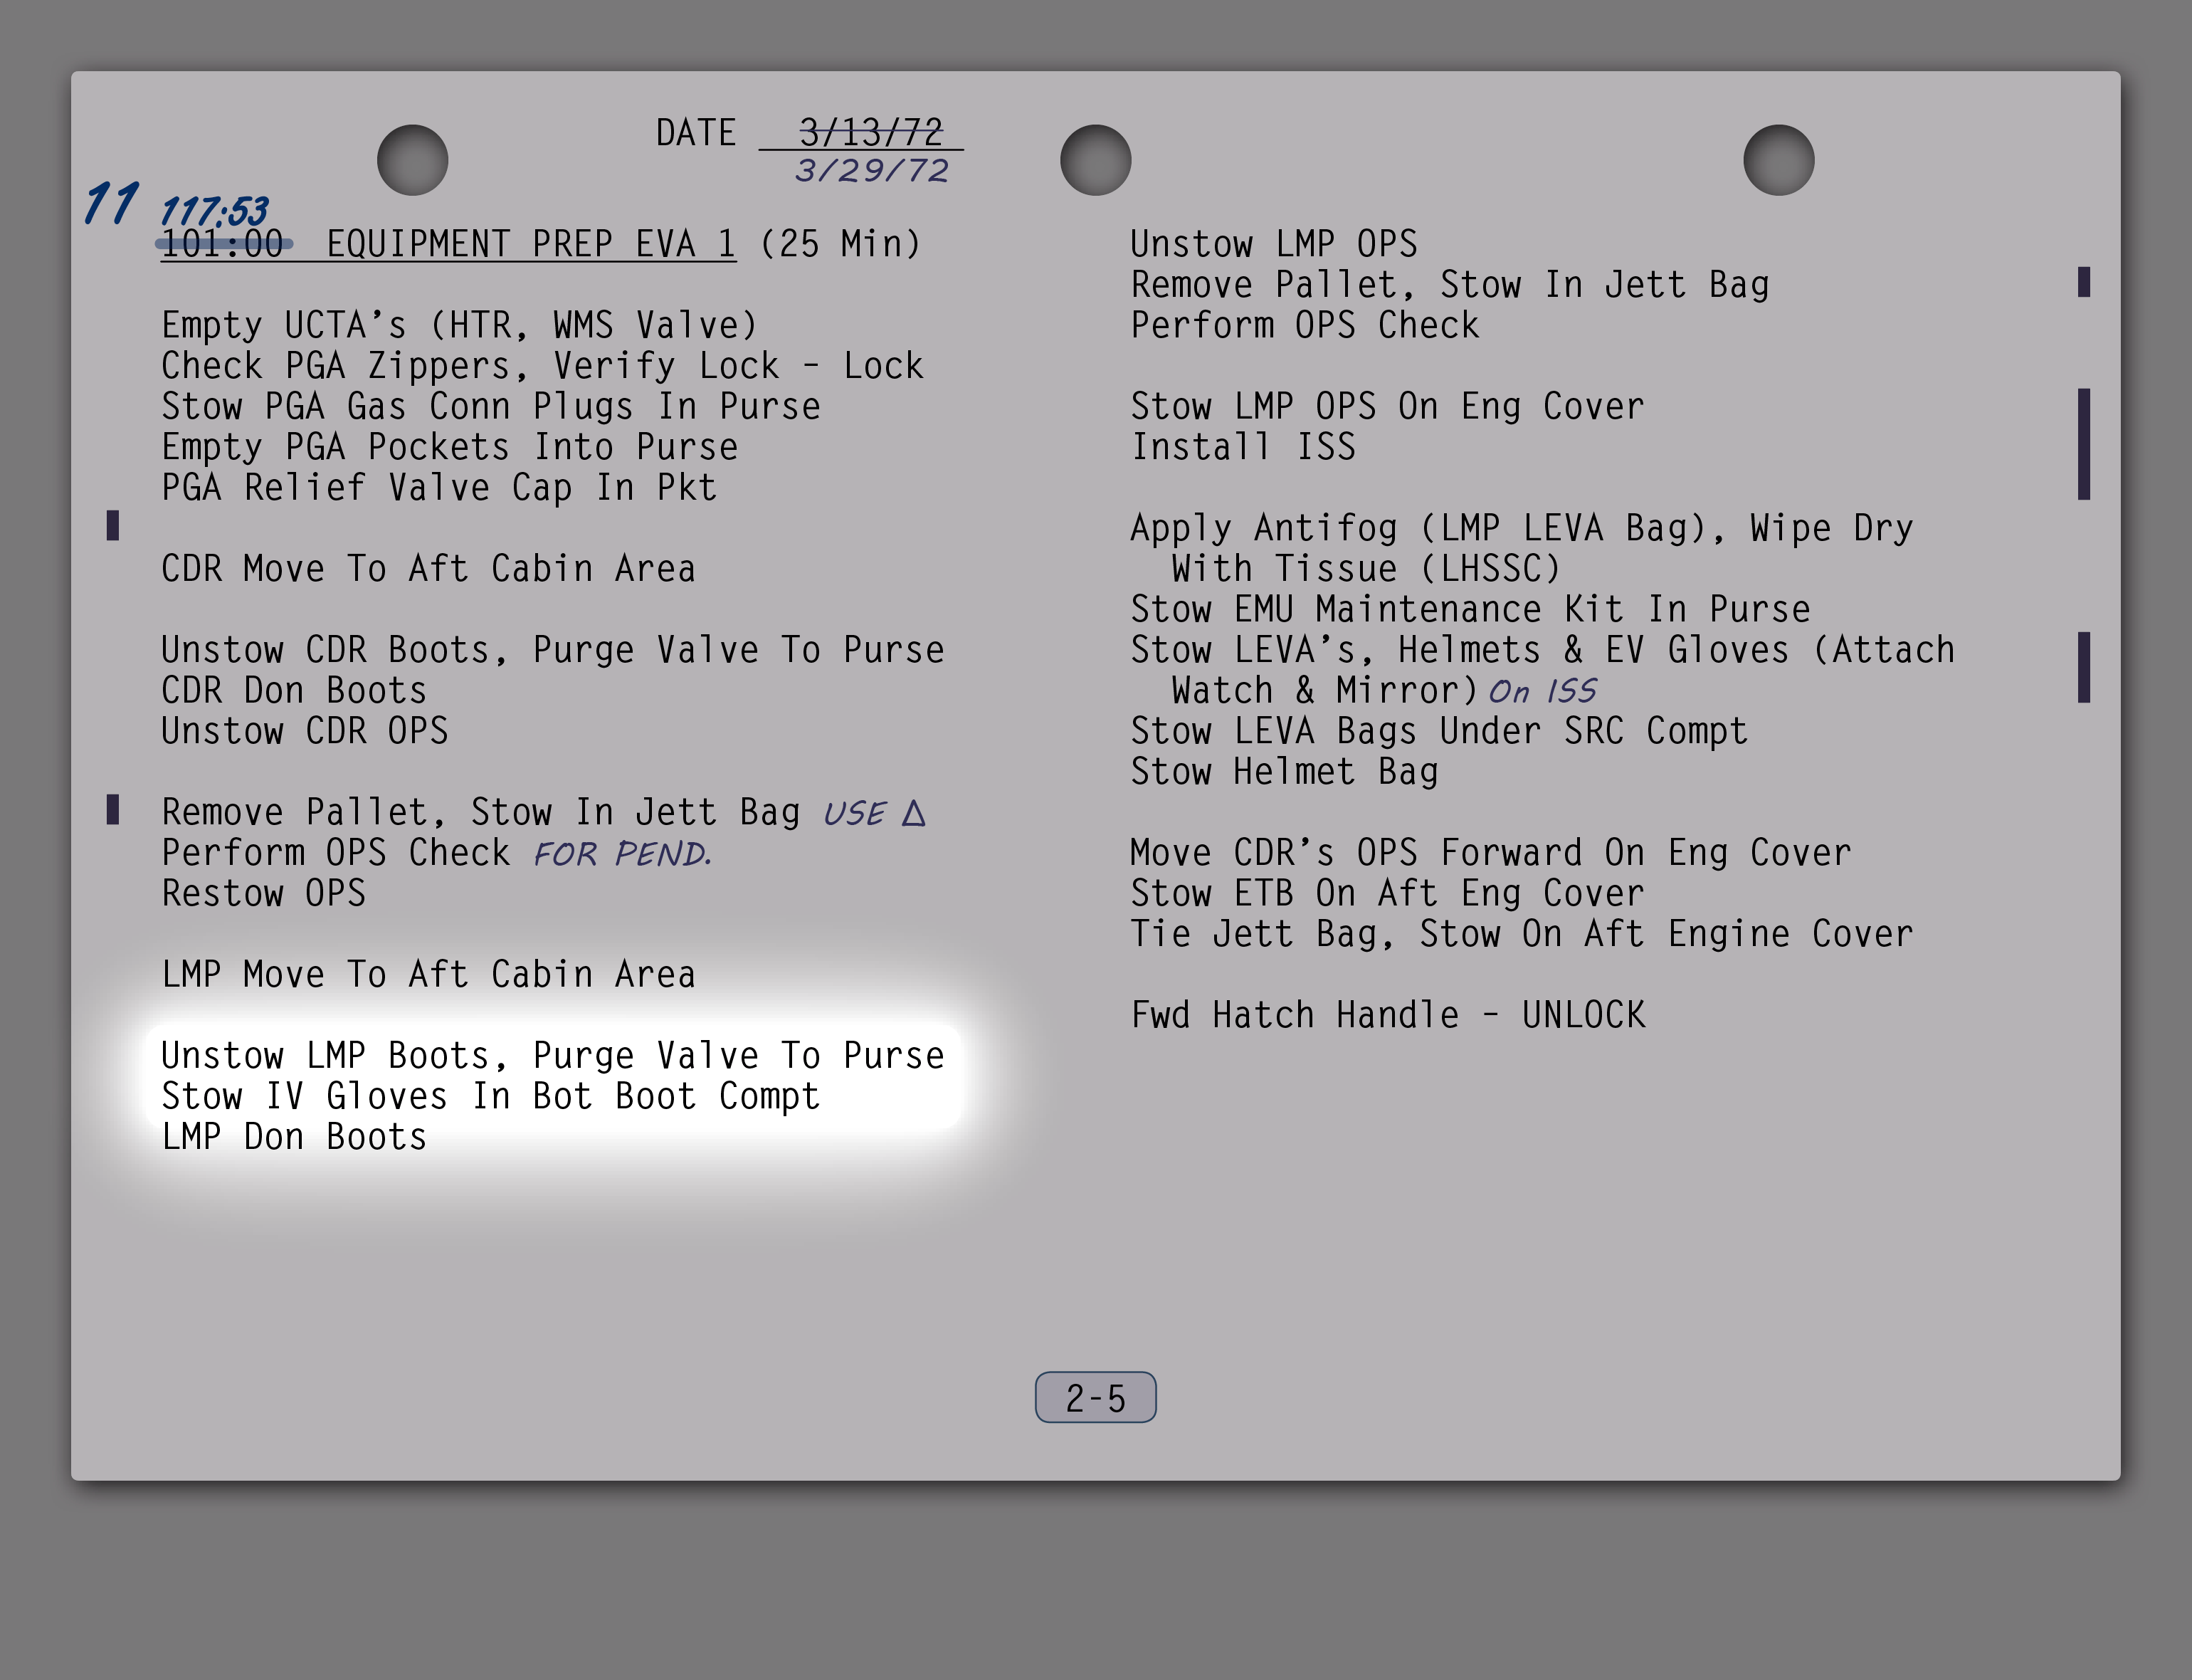Click the Stow IV Gloves In Bot Boot Compt line
The image size is (2192, 1680).
pyautogui.click(x=490, y=1097)
